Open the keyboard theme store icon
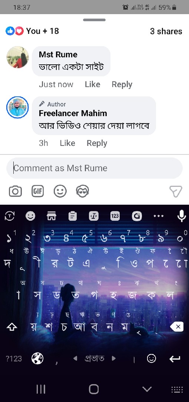This screenshot has width=189, height=402. tap(52, 216)
